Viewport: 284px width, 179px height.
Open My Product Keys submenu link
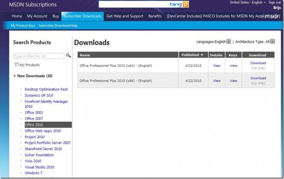point(23,25)
